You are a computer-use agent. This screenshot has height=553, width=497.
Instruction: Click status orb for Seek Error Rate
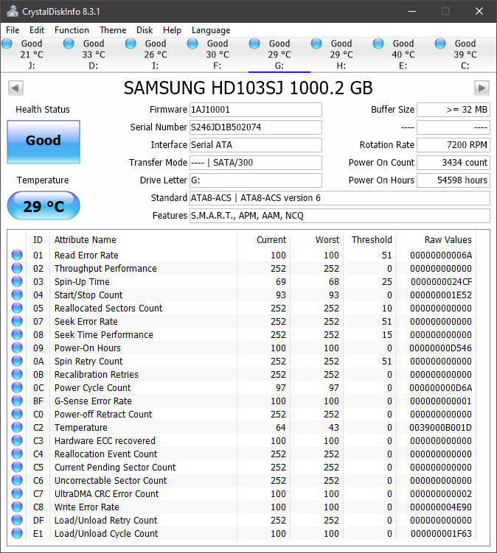[17, 321]
